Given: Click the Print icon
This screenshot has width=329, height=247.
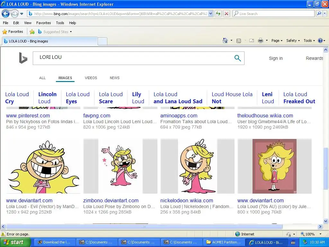Looking at the screenshot, I should [260, 41].
